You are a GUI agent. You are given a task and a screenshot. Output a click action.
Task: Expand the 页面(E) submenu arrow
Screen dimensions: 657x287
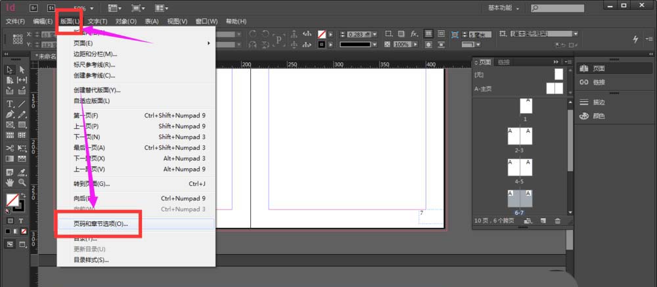(209, 43)
